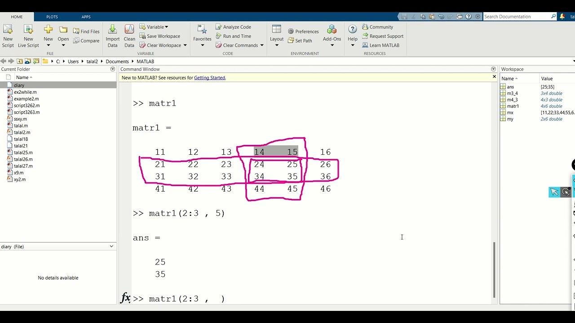
Task: Click the Open folder icon
Action: click(x=63, y=30)
